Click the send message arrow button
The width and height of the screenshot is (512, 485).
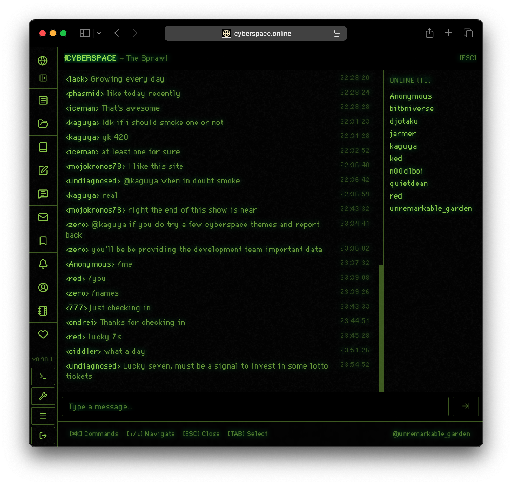coord(466,406)
